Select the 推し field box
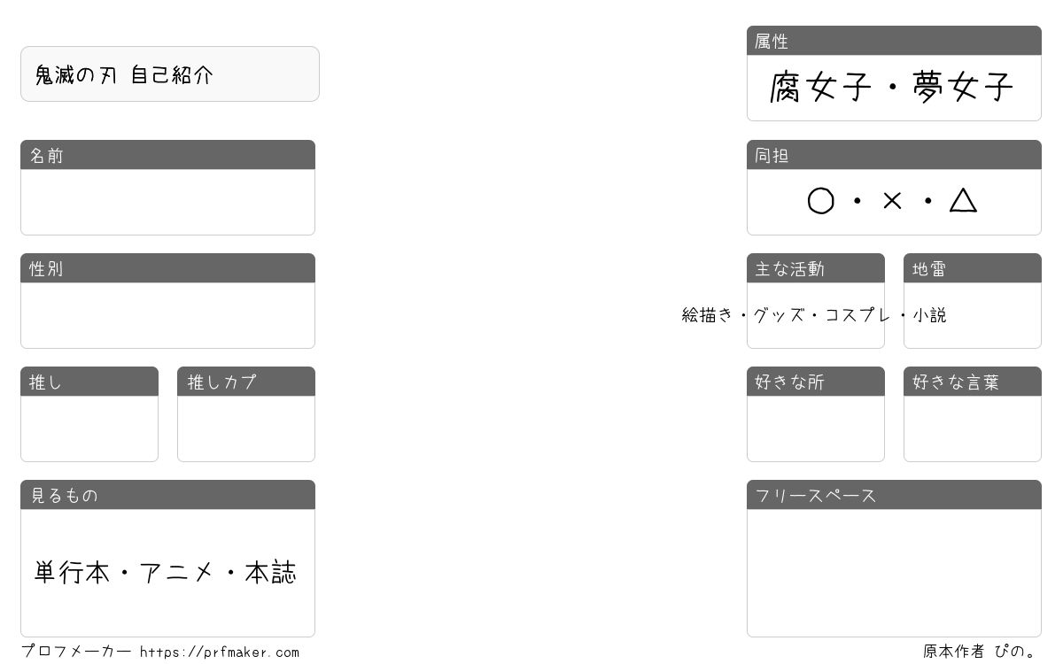 89,429
